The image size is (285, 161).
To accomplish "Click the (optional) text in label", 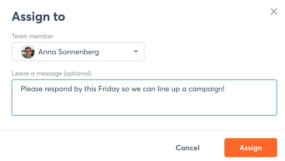I will pos(77,73).
